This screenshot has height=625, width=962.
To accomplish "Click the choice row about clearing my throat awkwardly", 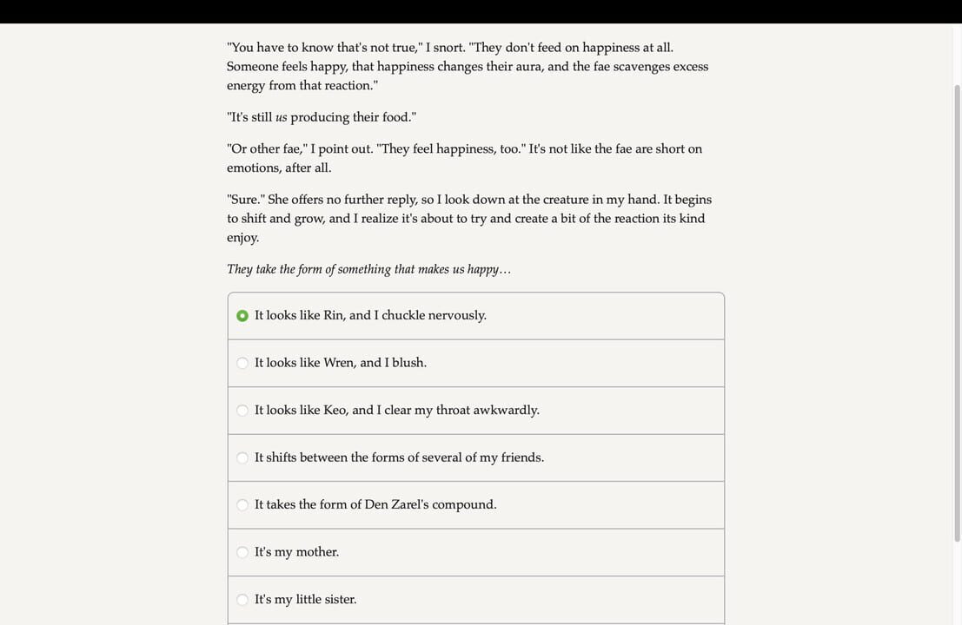I will 475,410.
